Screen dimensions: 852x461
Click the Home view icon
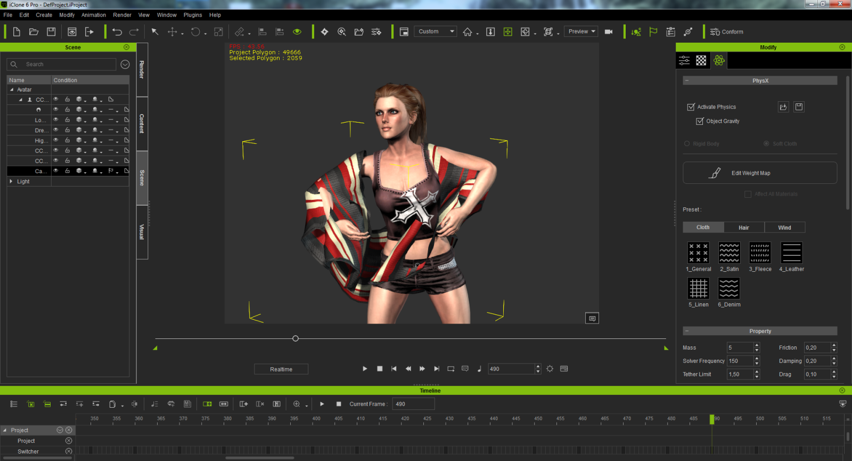tap(468, 32)
